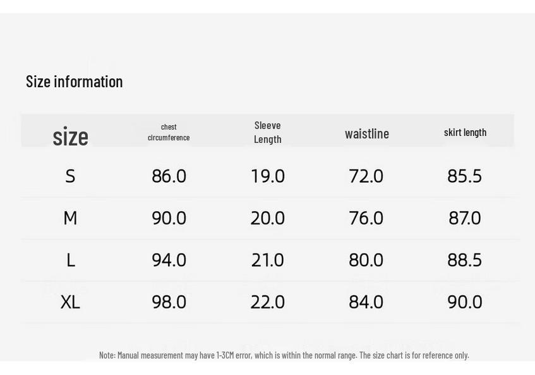Click the L size row label

point(70,260)
